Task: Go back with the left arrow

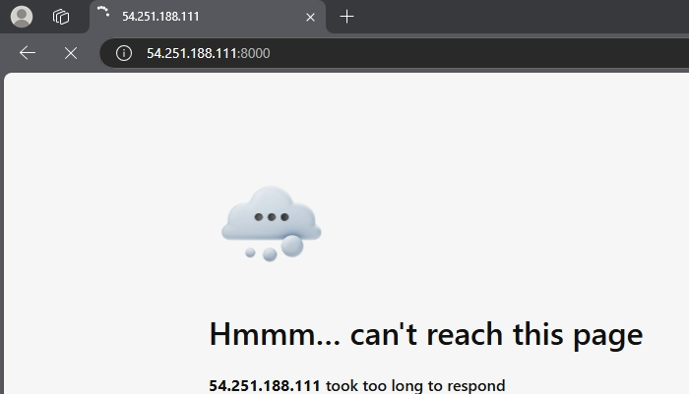Action: click(x=28, y=53)
